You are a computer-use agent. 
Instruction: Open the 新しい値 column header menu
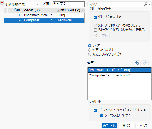click(58, 10)
